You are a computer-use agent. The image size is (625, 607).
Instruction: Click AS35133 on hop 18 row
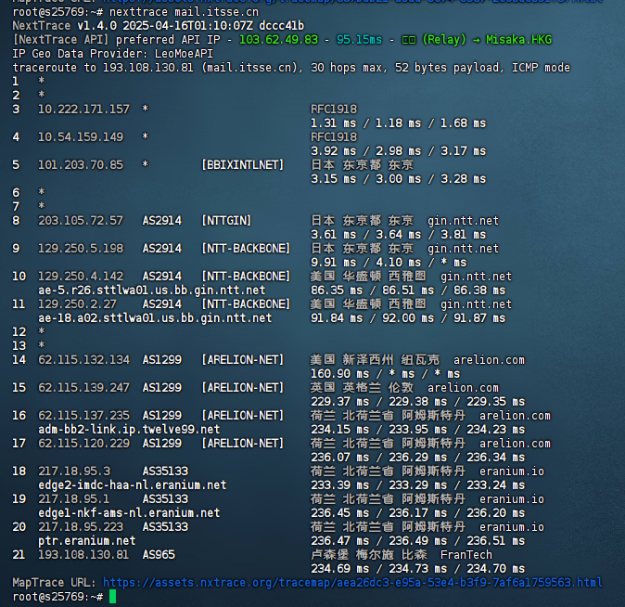coord(165,471)
